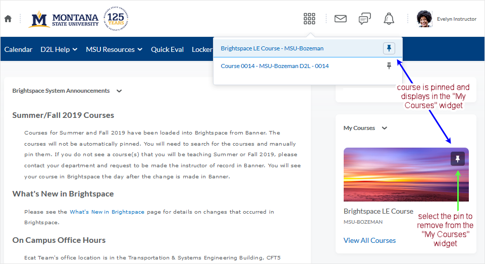Open Course 0014 - MSU-Bozeman D2L link
Viewport: 485px width, 264px height.
tap(275, 66)
